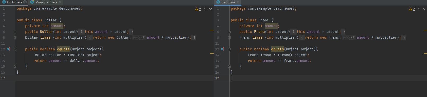Expand the folded Dollar times method

coord(15,37)
